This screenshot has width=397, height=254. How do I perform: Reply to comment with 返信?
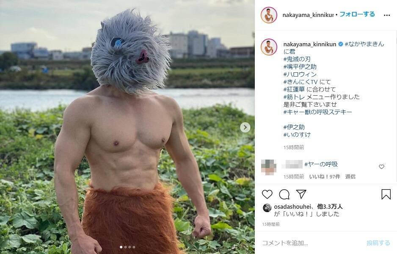(x=350, y=177)
